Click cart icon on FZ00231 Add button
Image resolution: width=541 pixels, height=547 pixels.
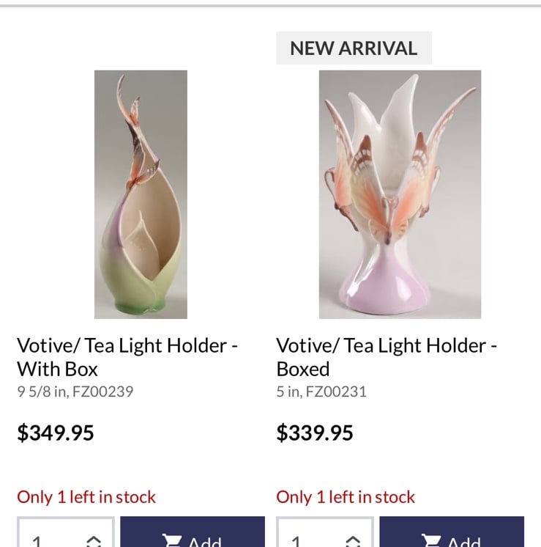[431, 540]
